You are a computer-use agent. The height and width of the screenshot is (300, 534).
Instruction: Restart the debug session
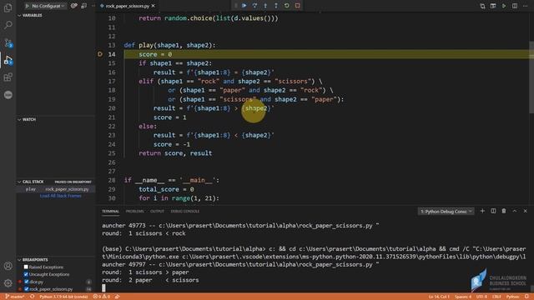(287, 6)
